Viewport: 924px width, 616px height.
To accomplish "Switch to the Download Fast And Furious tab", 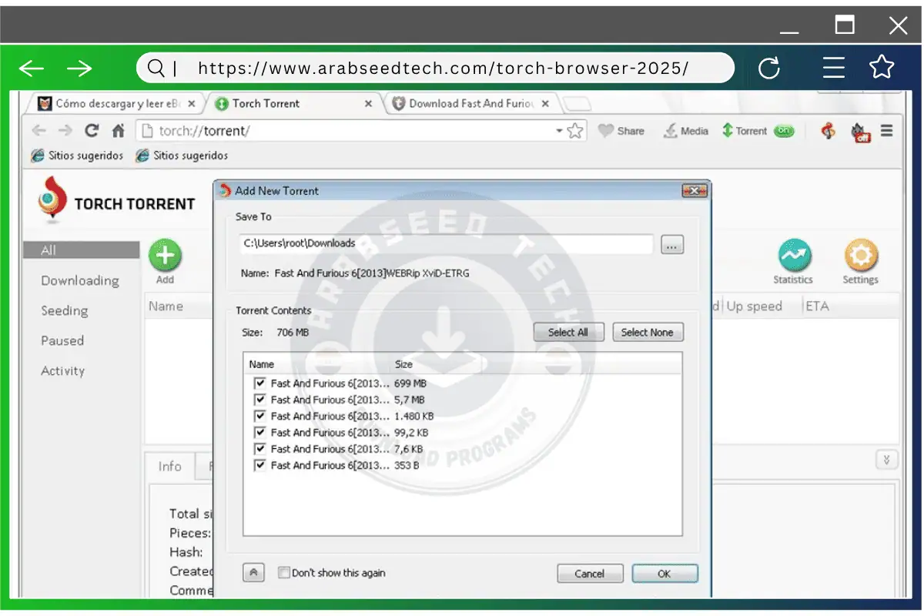I will (x=470, y=103).
